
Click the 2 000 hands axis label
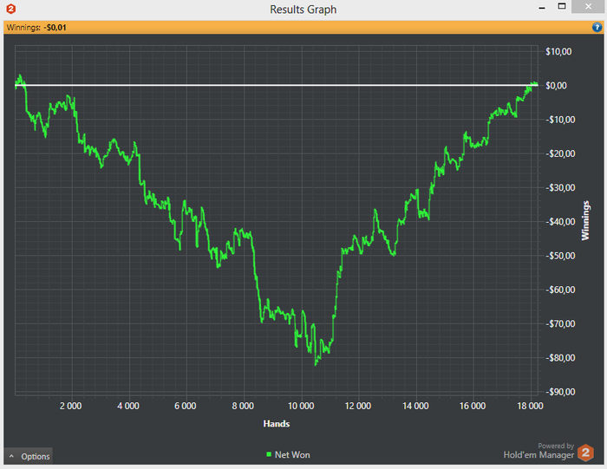tap(71, 406)
